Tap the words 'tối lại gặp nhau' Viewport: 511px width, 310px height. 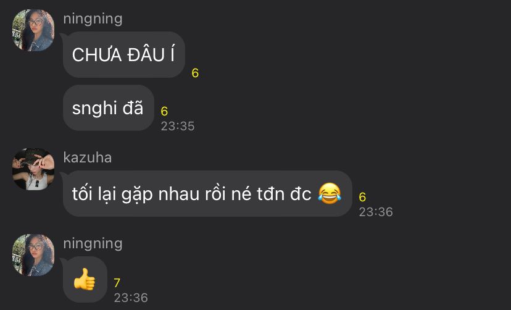pos(136,195)
